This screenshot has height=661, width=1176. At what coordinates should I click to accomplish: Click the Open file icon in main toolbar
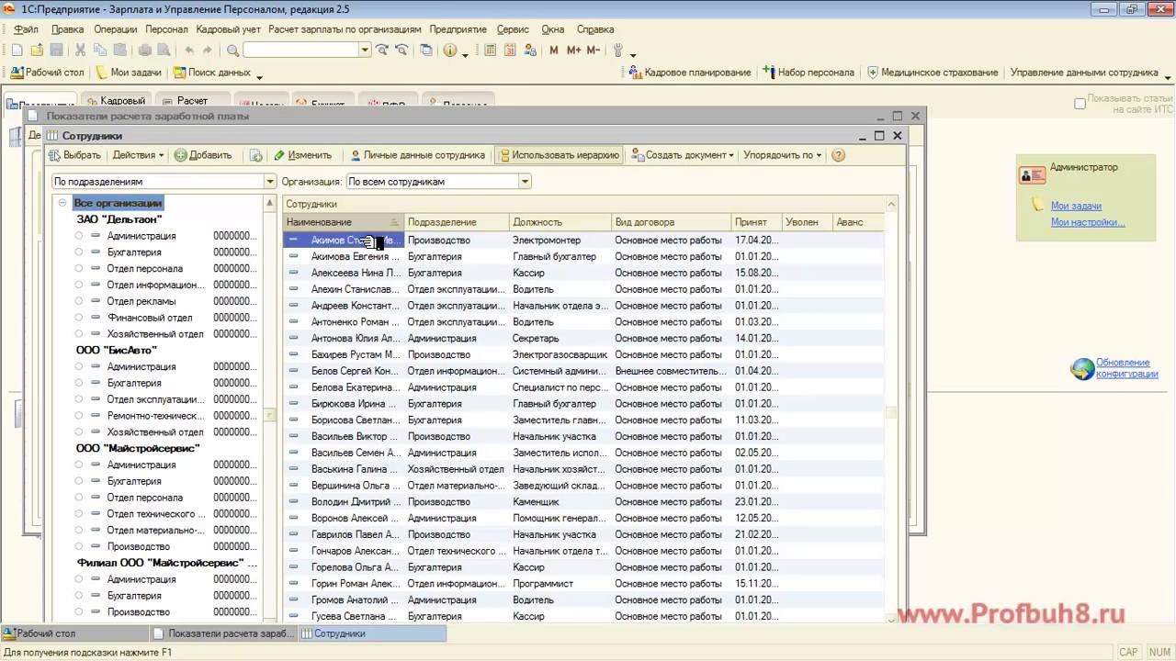(x=37, y=50)
